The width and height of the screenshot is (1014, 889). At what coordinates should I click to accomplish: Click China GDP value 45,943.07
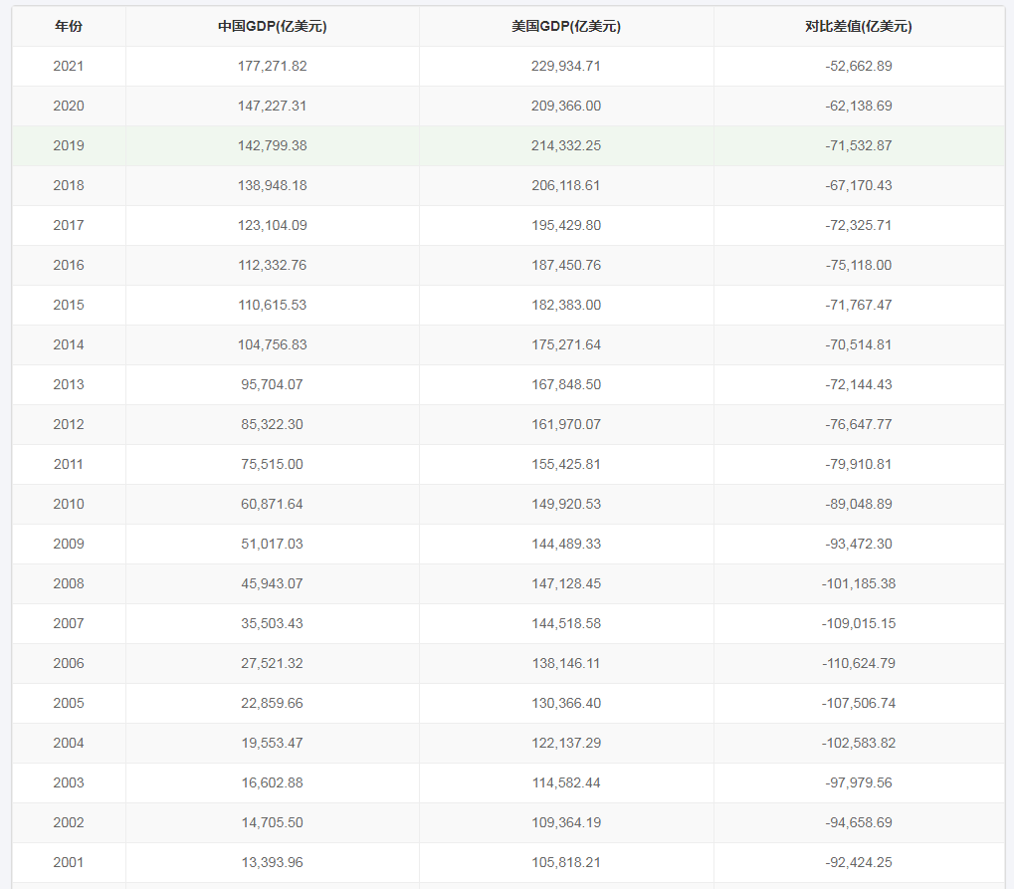272,583
